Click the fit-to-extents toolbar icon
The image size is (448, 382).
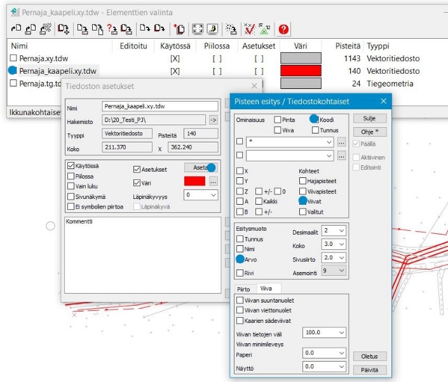tap(197, 29)
